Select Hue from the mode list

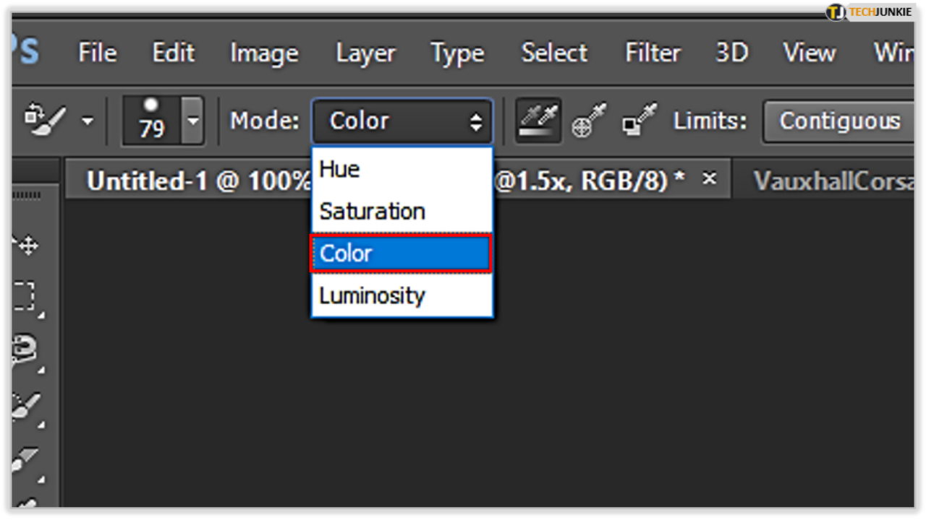339,169
